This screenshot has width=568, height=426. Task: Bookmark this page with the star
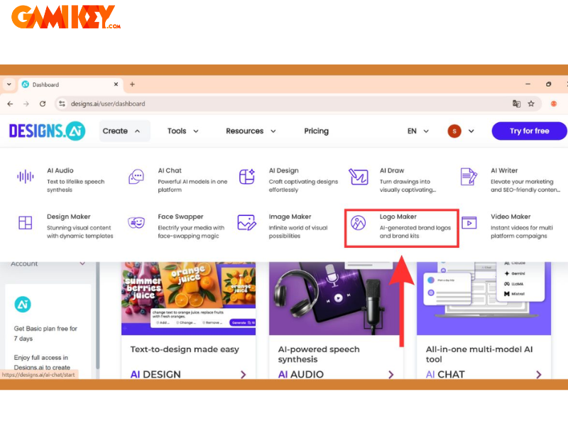point(531,104)
